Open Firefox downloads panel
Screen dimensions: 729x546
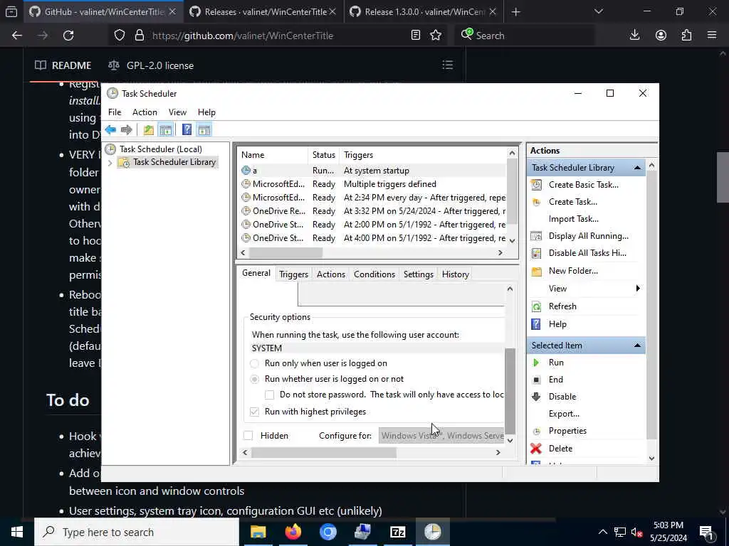pyautogui.click(x=634, y=36)
